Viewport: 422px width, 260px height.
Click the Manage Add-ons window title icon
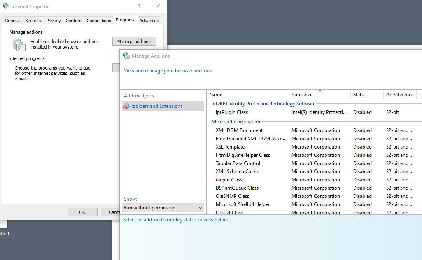[x=126, y=56]
